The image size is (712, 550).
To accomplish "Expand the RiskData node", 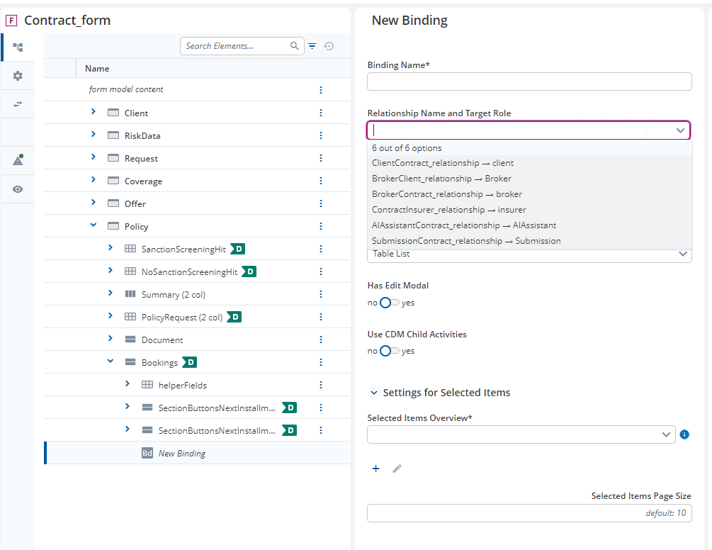I will (x=93, y=135).
